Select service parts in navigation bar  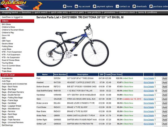(78, 12)
